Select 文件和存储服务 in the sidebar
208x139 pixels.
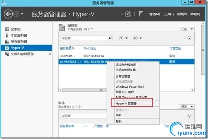[27, 54]
